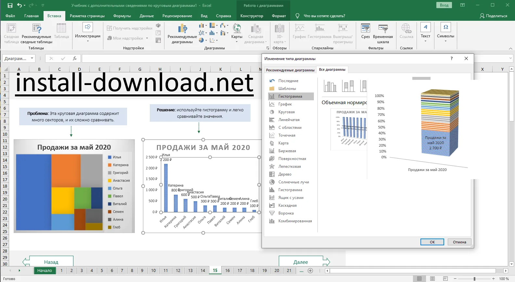Click the help question mark in dialog

coord(451,58)
